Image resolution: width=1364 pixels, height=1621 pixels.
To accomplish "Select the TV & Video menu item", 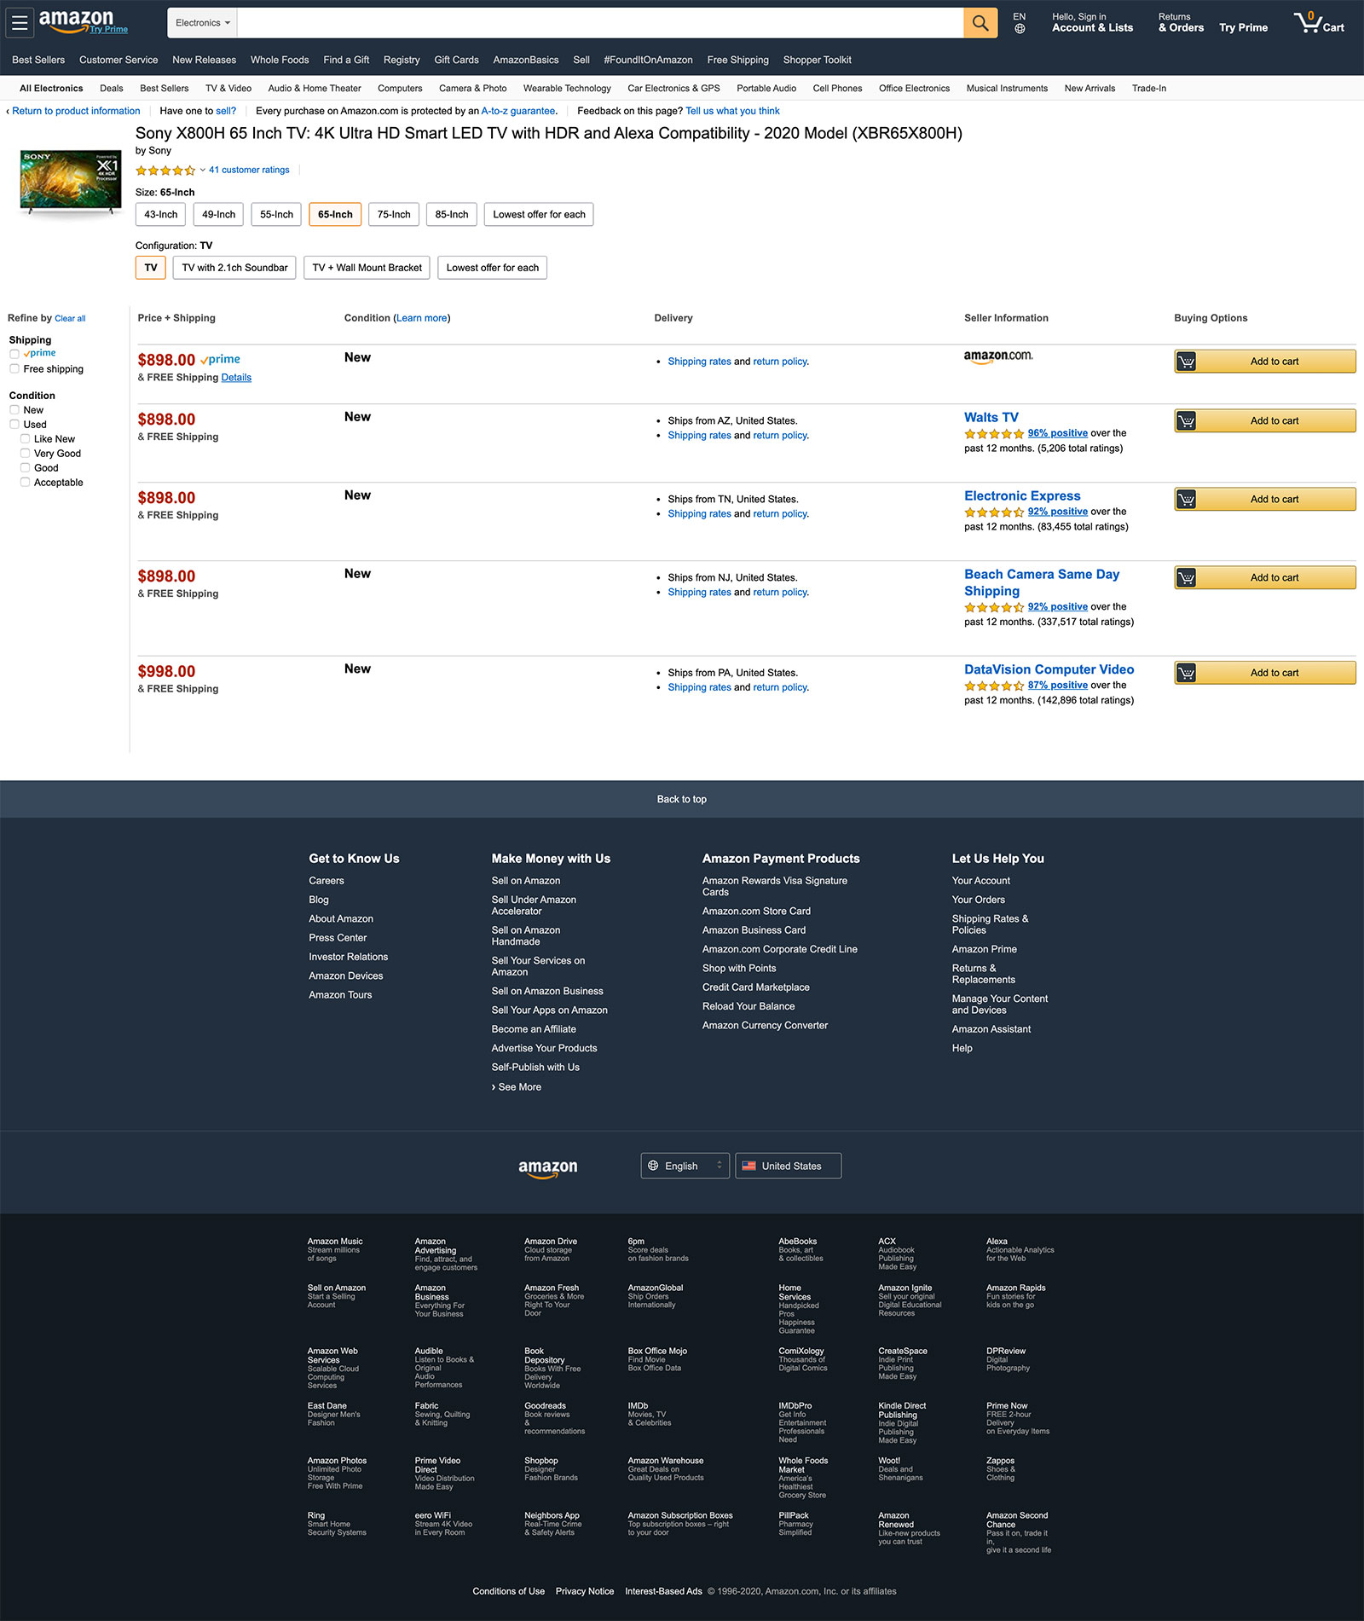I will pyautogui.click(x=227, y=88).
